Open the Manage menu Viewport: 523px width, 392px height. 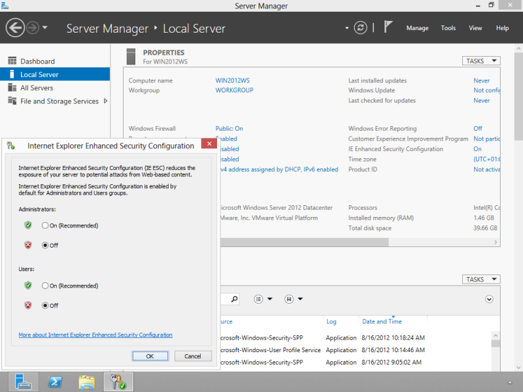point(417,28)
